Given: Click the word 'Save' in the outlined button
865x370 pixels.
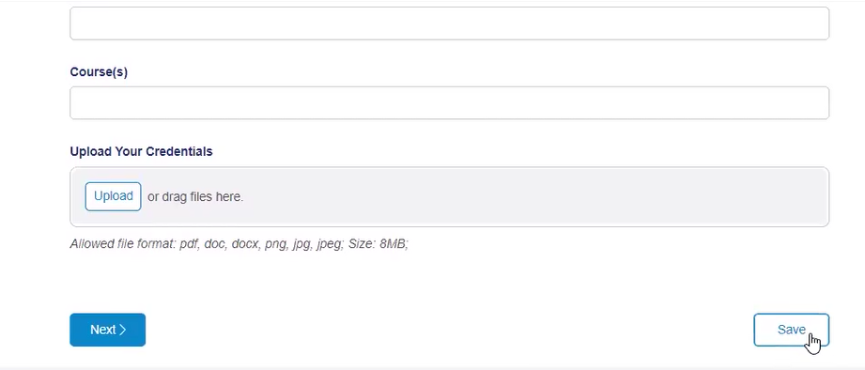Looking at the screenshot, I should coord(791,330).
